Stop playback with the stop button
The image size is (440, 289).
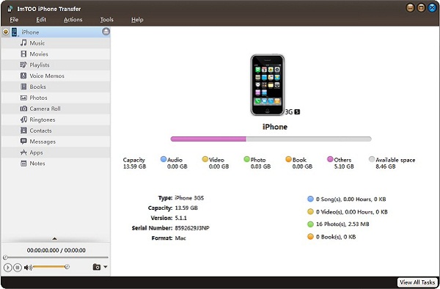tap(18, 268)
